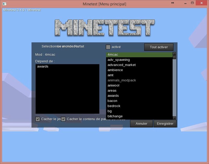
Task: Toggle the "activé" checkbox
Action: pyautogui.click(x=108, y=47)
